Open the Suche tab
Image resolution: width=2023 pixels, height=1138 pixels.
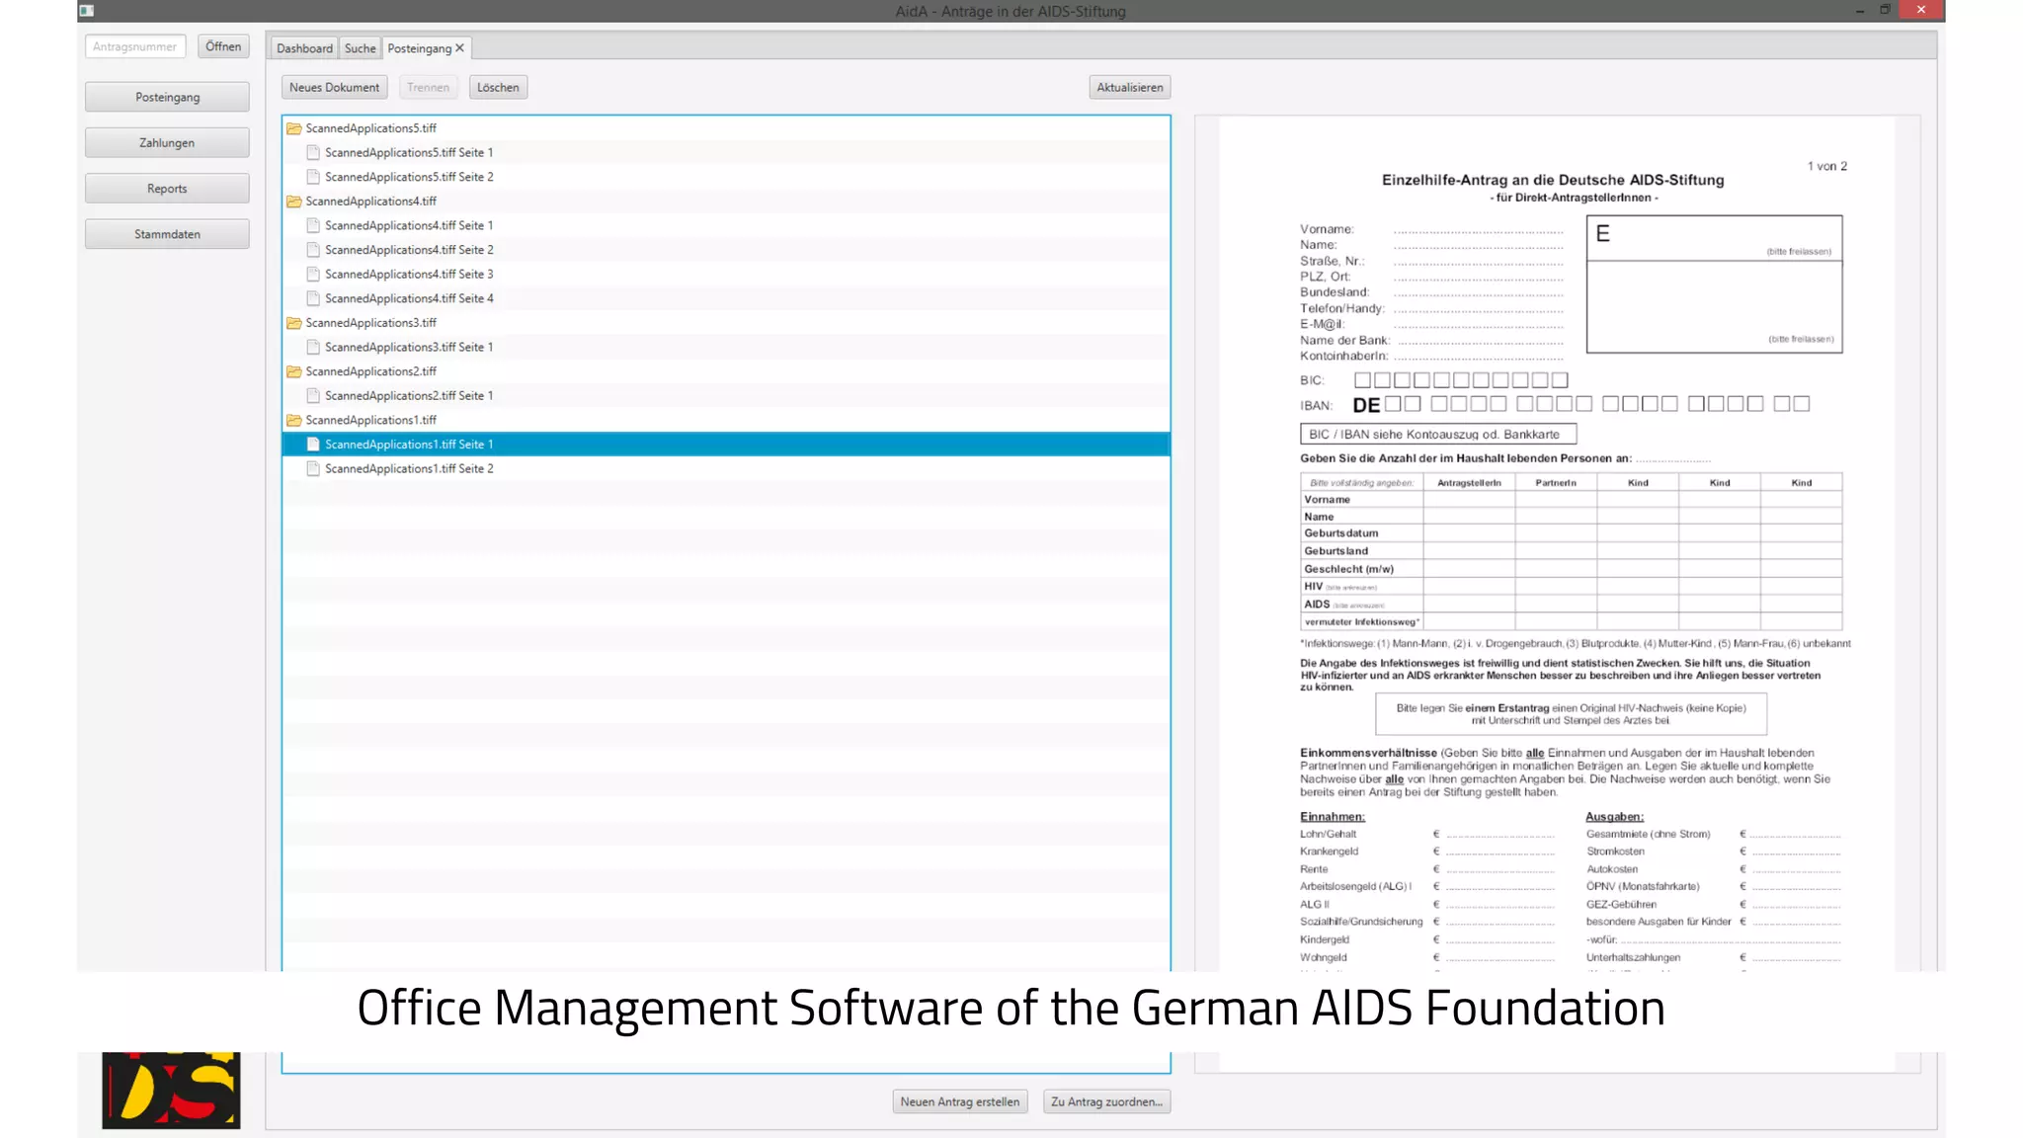360,48
